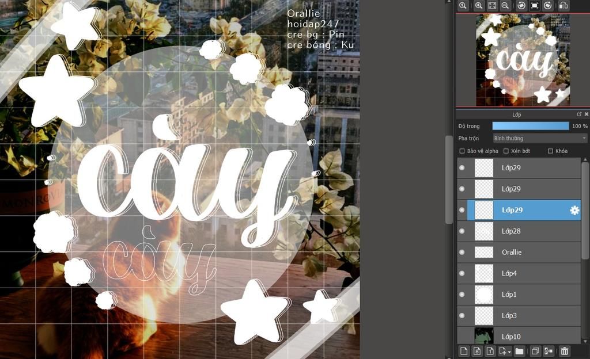Click the Lớp10 layer thumbnail
Image resolution: width=590 pixels, height=359 pixels.
pos(484,336)
